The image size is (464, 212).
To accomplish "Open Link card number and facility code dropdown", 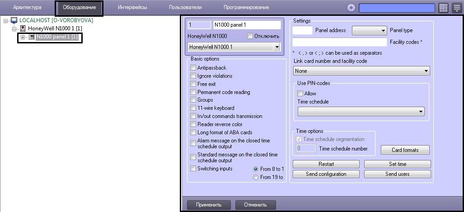I will click(361, 71).
